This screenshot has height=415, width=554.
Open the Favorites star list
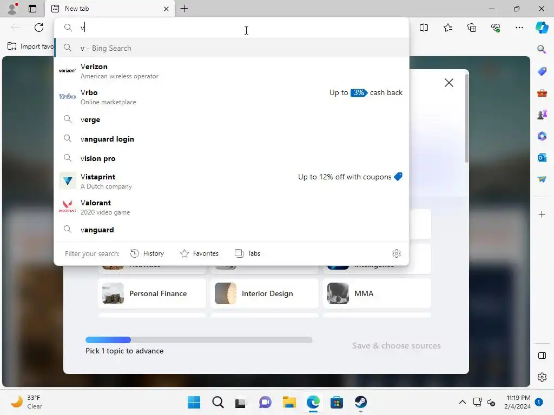tap(447, 28)
